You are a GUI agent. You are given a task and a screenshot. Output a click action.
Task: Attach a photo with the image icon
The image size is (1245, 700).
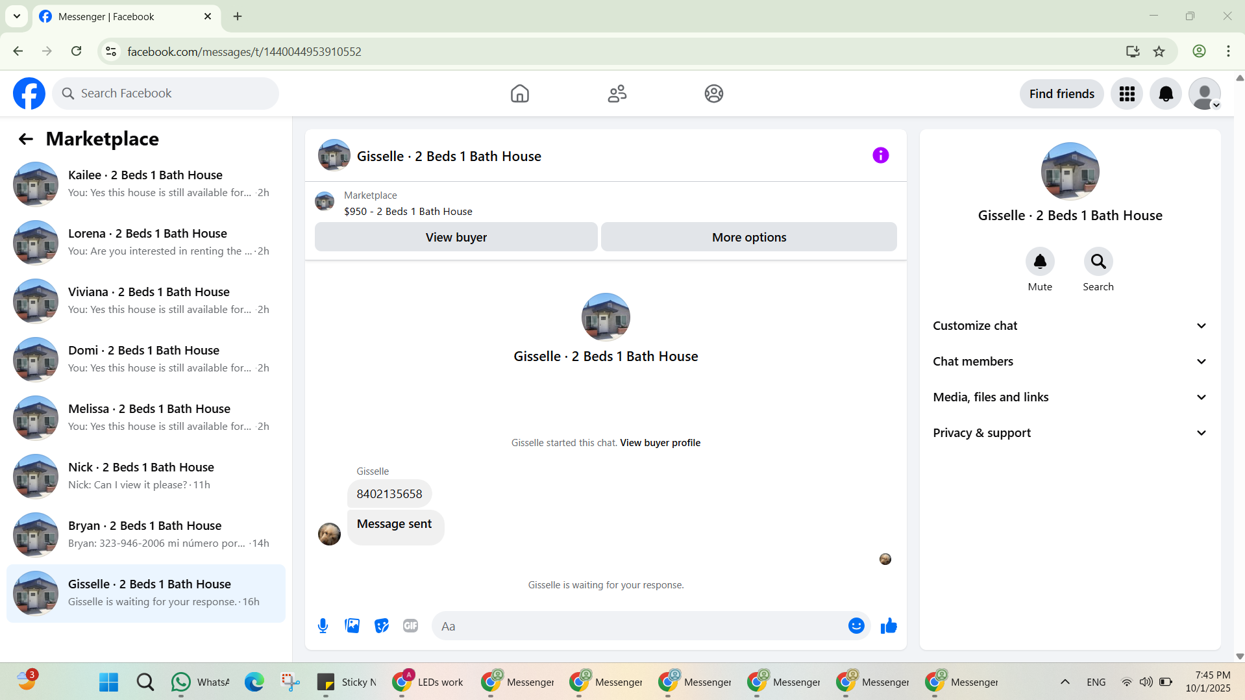tap(352, 626)
